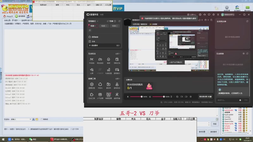The height and width of the screenshot is (142, 253).
Task: Click the stream preview thumbnail
Action: tap(169, 49)
